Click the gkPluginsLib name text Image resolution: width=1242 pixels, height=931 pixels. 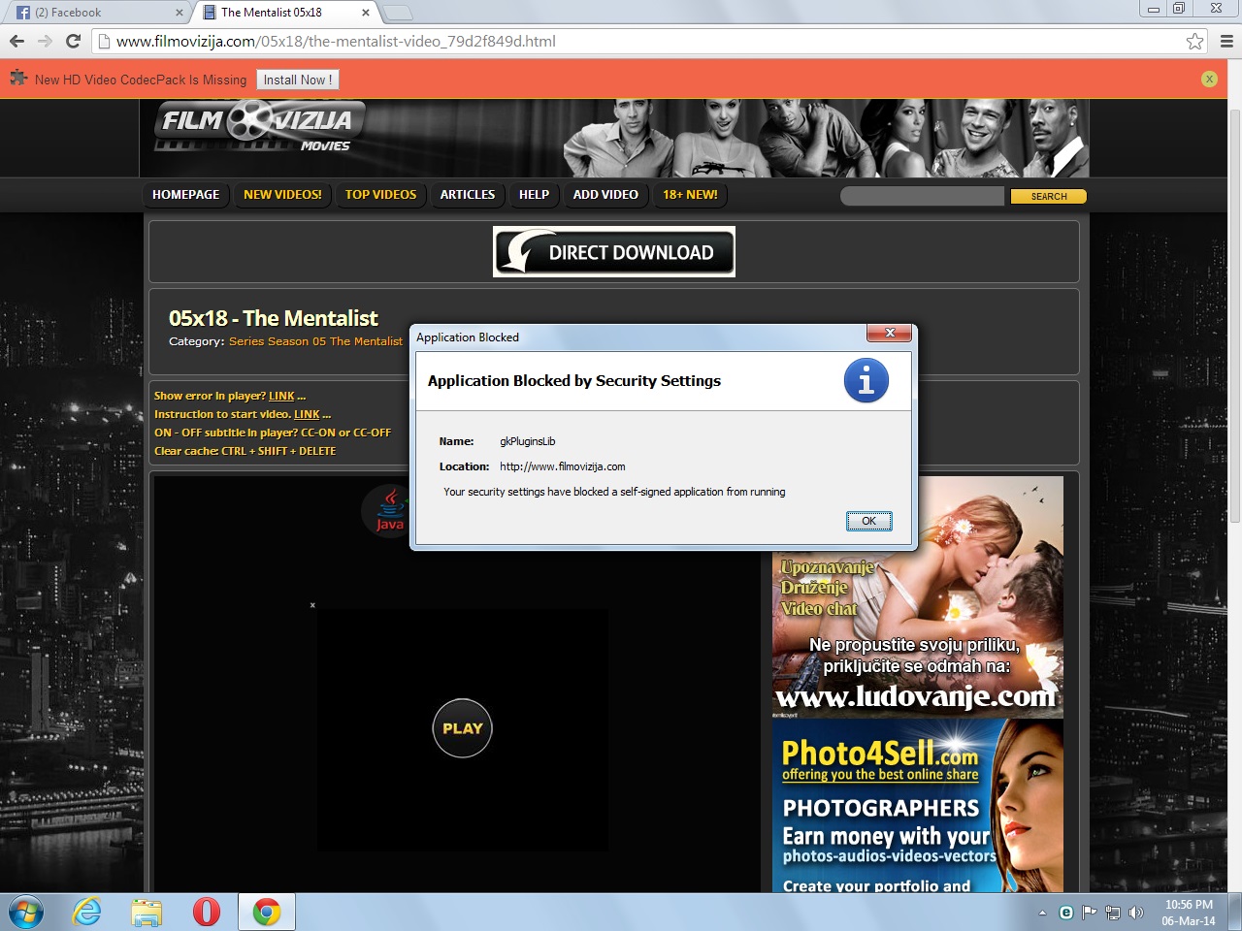pyautogui.click(x=528, y=441)
